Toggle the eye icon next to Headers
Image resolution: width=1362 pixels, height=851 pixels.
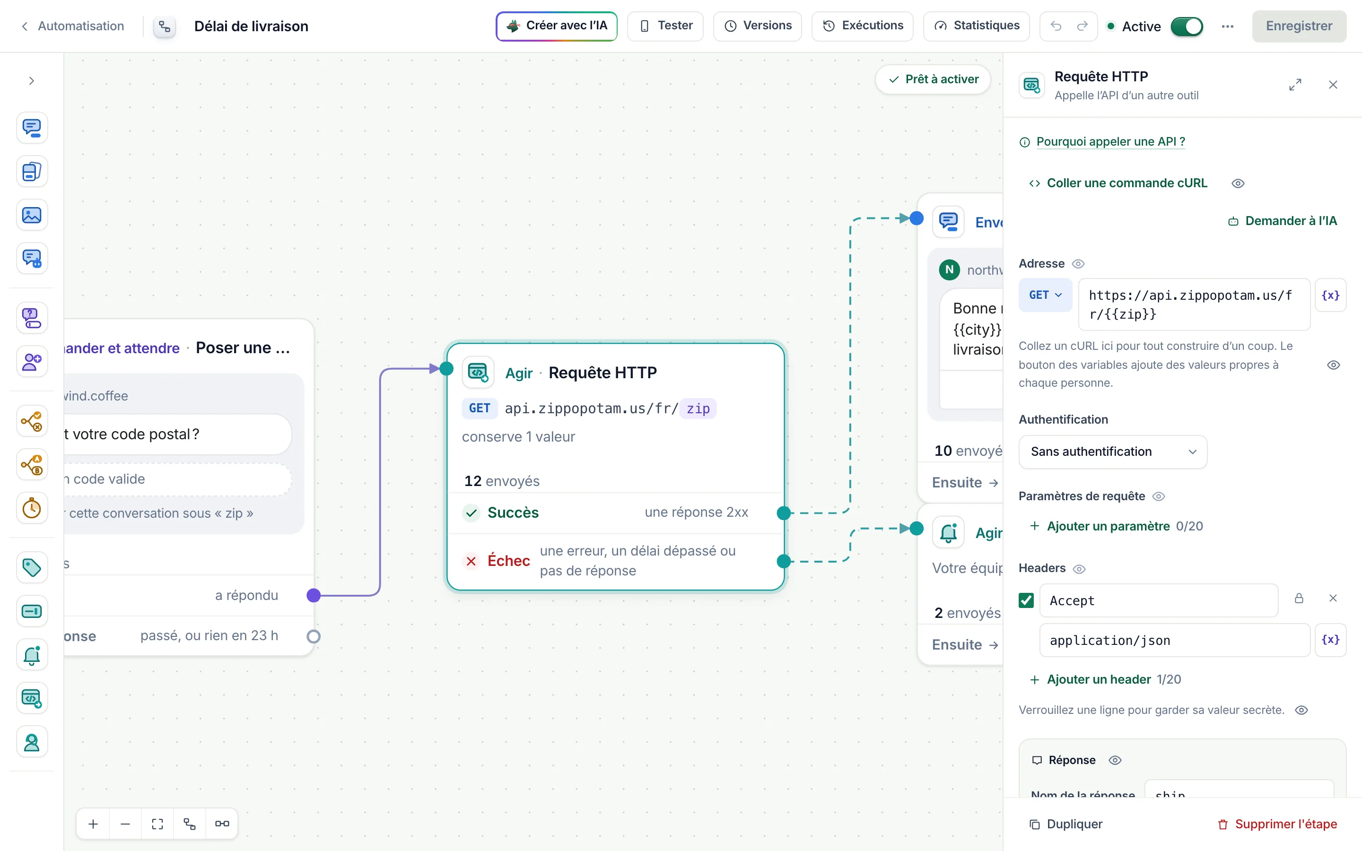click(1079, 569)
